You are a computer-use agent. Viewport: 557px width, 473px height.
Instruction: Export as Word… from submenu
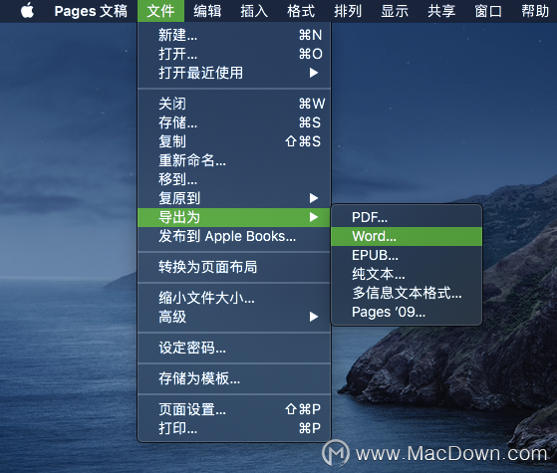(407, 237)
